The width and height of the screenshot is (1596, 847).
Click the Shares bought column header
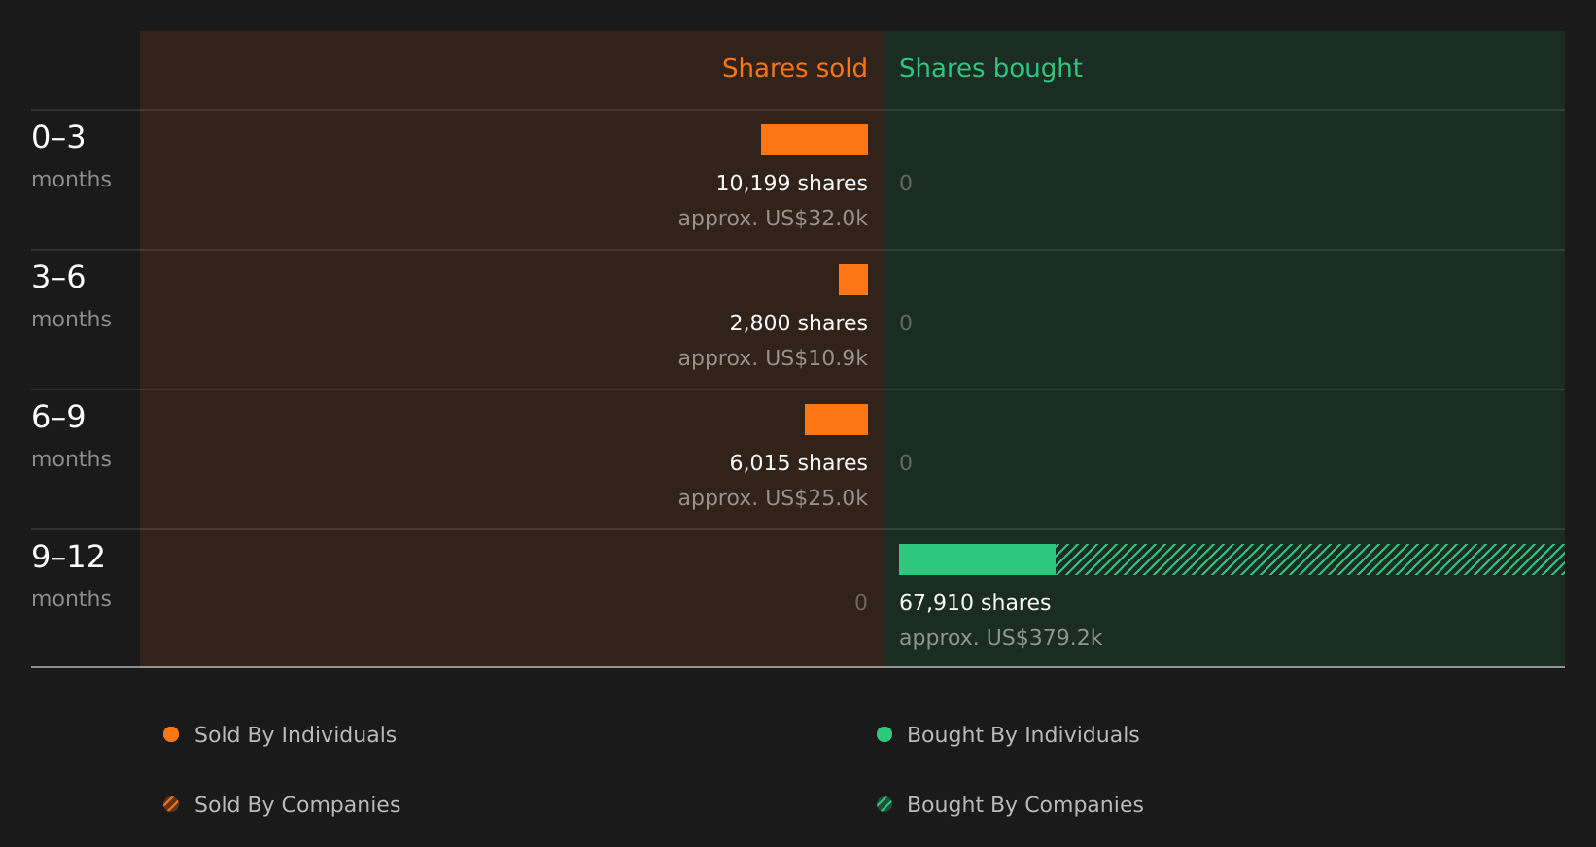pos(990,69)
